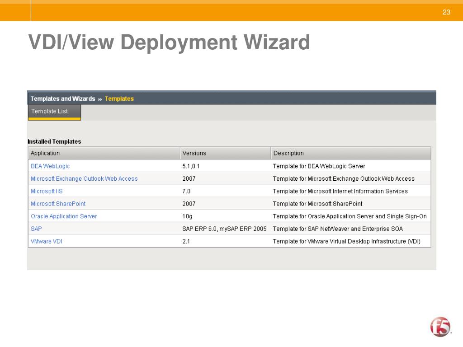
Task: Click 'Template for Microsoft Internet Information Services' description
Action: click(x=340, y=191)
